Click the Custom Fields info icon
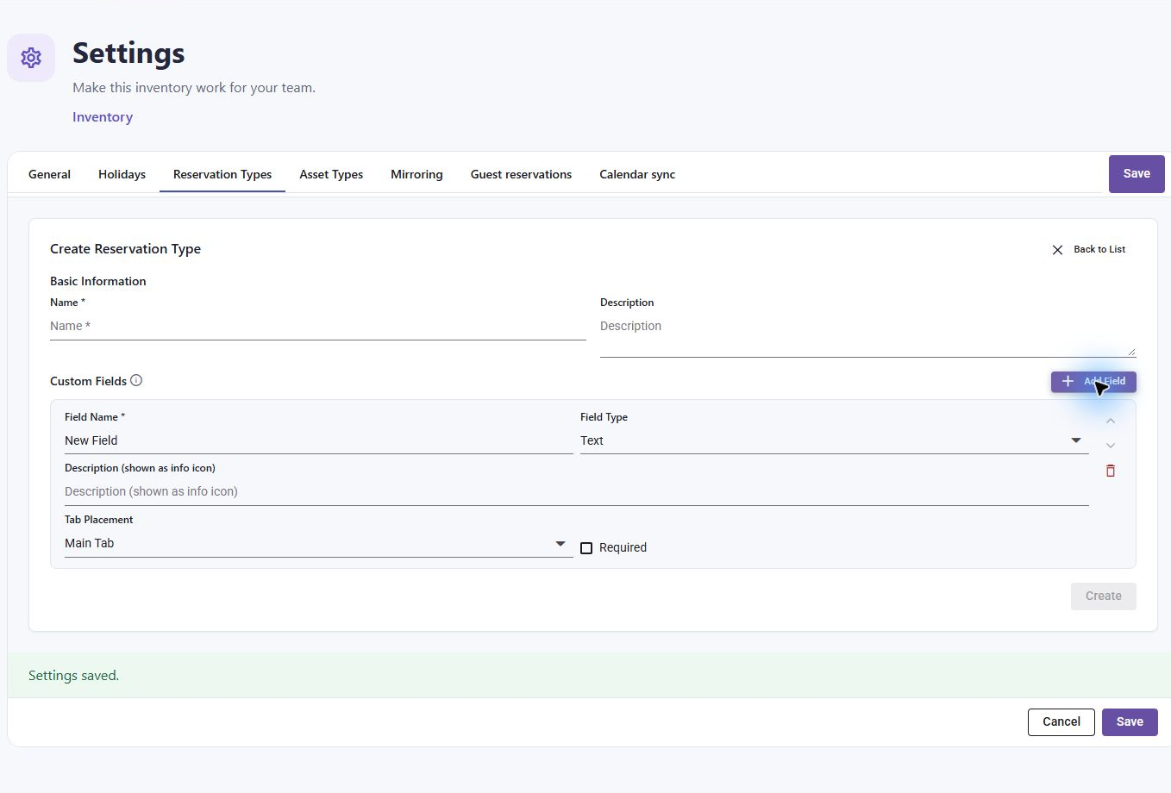Image resolution: width=1171 pixels, height=793 pixels. 136,380
